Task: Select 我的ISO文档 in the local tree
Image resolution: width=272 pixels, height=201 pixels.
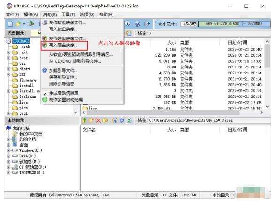Action: [30, 134]
